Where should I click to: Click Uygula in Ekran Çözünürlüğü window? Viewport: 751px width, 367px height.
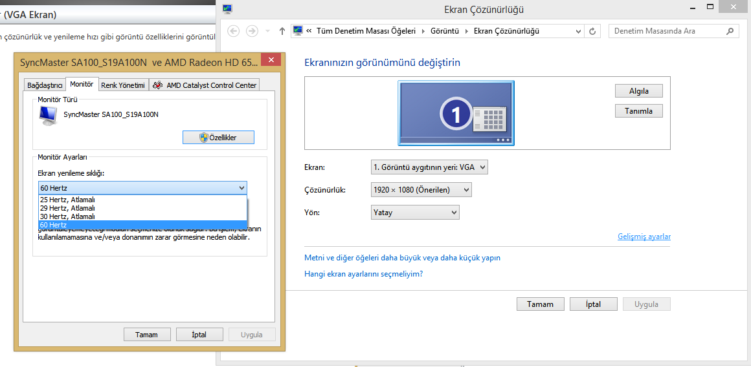[x=647, y=304]
